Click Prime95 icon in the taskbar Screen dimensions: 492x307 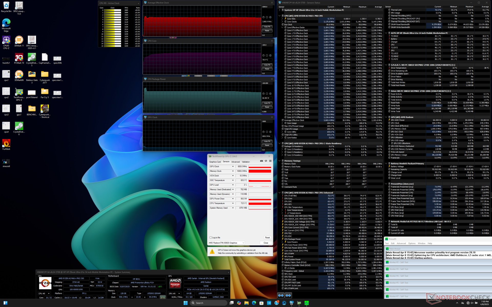306,303
